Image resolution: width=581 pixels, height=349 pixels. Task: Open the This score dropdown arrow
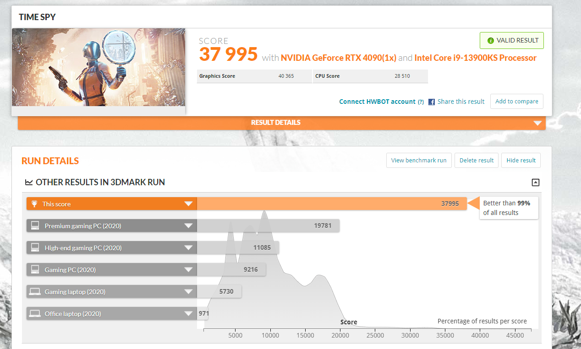(188, 204)
